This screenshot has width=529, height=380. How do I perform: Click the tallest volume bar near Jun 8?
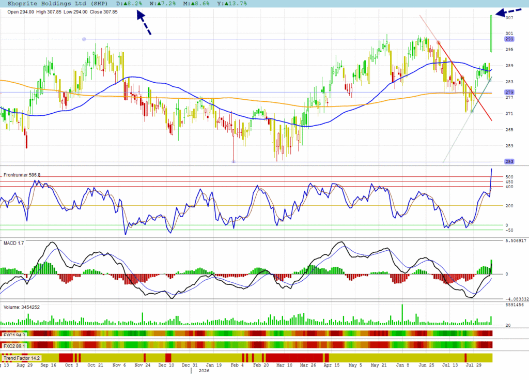[x=402, y=315]
